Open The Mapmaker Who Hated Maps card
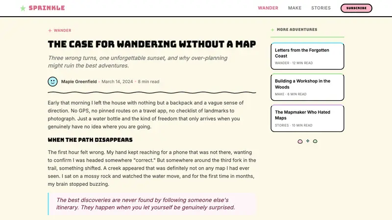392x220 pixels. click(307, 118)
